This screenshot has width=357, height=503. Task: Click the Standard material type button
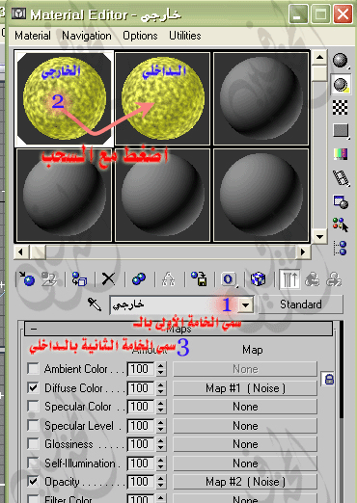point(300,304)
